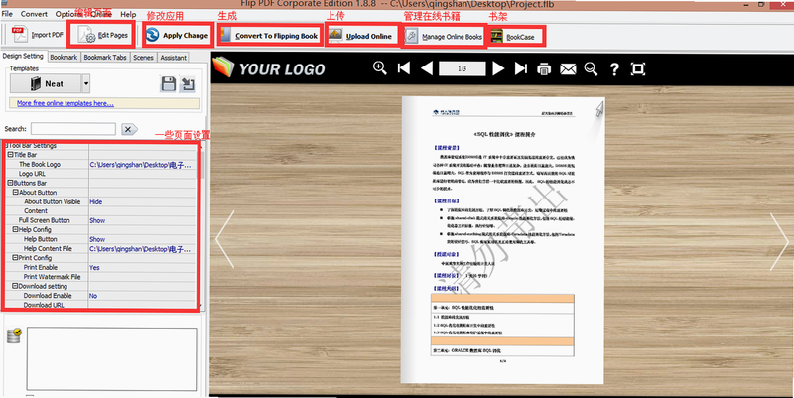Select the Logo URL row
The image size is (794, 398).
coord(100,174)
